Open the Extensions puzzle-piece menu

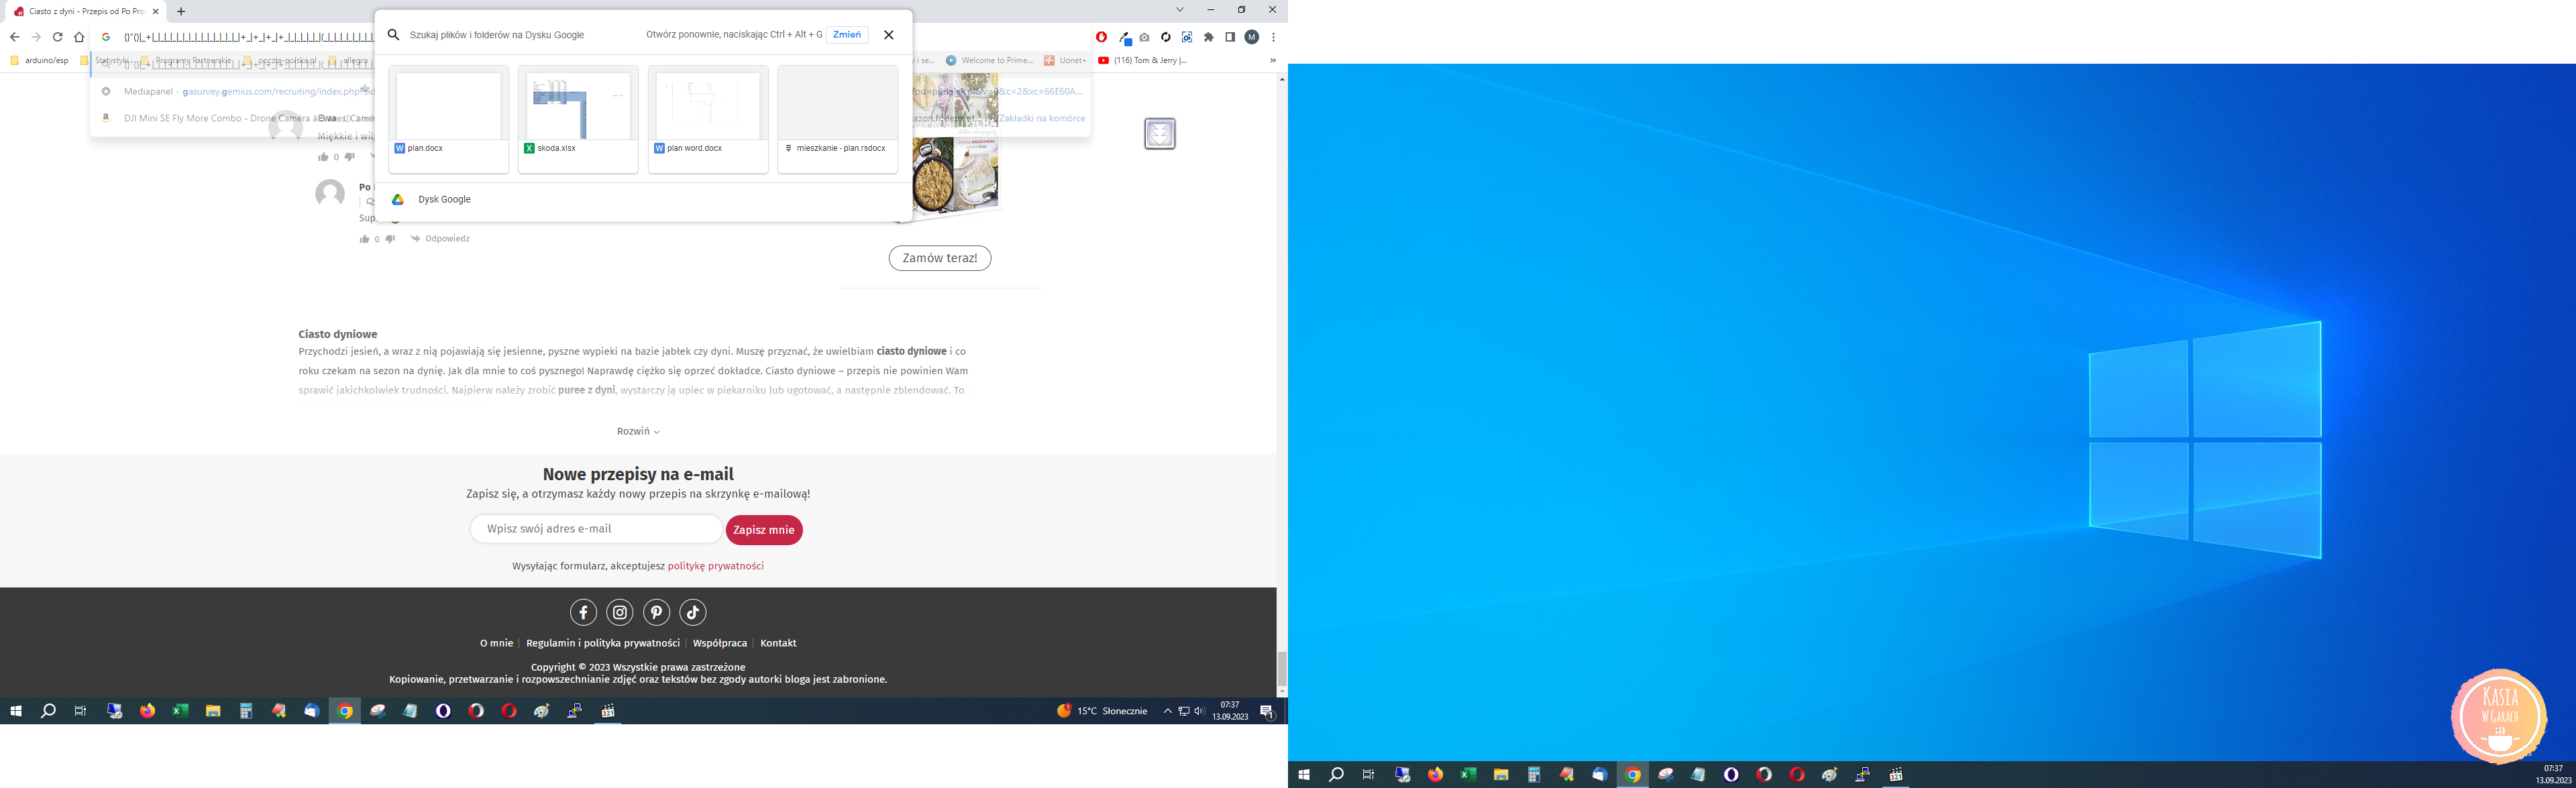(x=1209, y=37)
